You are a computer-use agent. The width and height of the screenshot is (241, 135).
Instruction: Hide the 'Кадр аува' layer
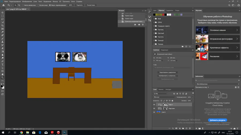click(154, 108)
